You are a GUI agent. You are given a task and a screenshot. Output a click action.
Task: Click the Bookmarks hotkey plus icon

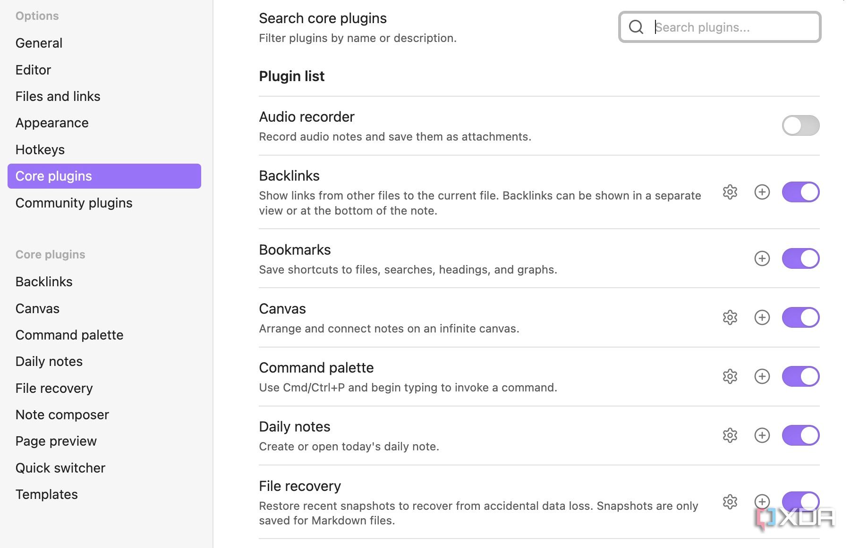(x=762, y=258)
